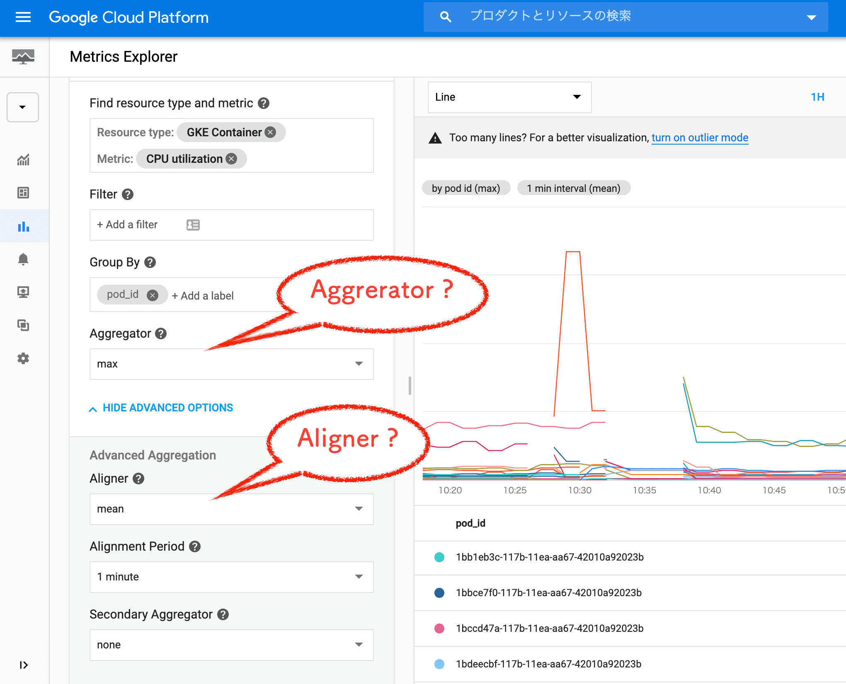The width and height of the screenshot is (846, 684).
Task: Open the Metrics Explorer bar chart icon
Action: [x=24, y=226]
